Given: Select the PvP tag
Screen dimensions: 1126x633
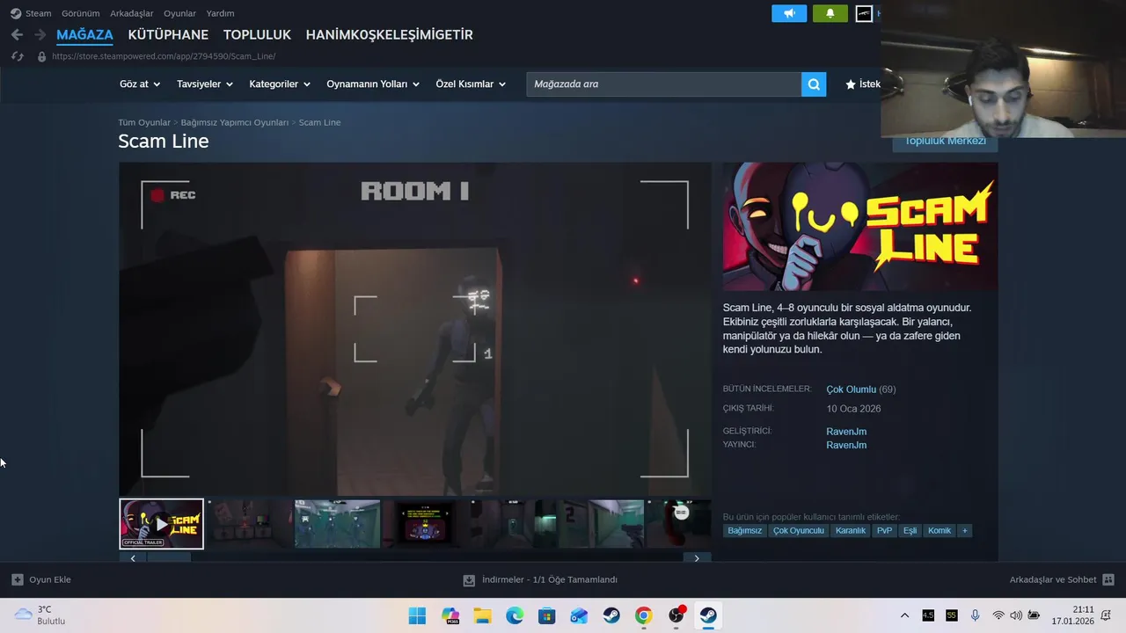Looking at the screenshot, I should pos(884,531).
